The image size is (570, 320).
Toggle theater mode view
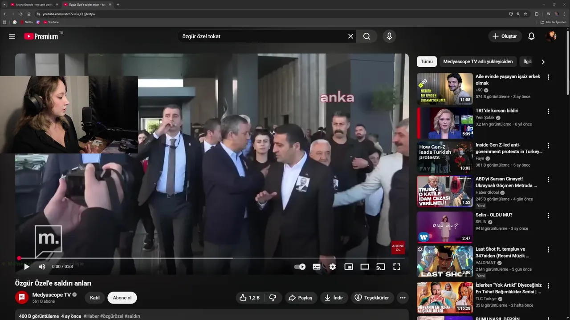[365, 267]
